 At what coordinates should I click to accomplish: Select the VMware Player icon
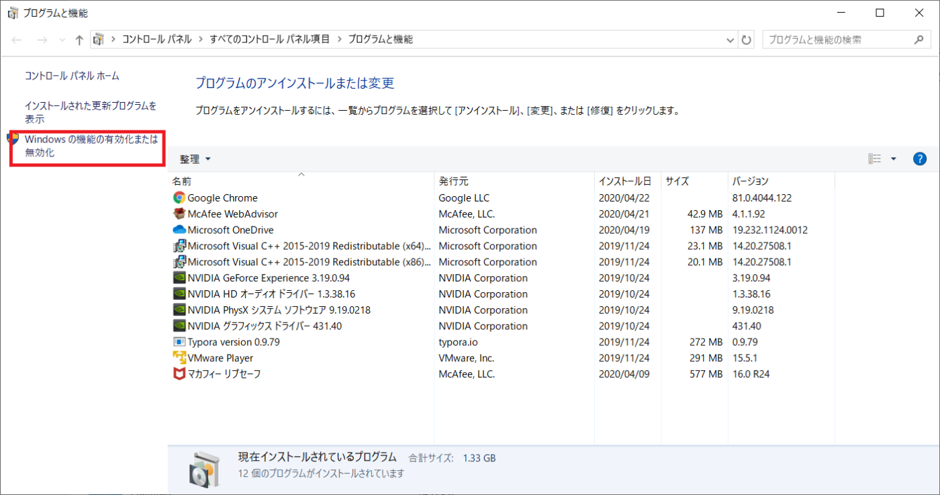[179, 358]
